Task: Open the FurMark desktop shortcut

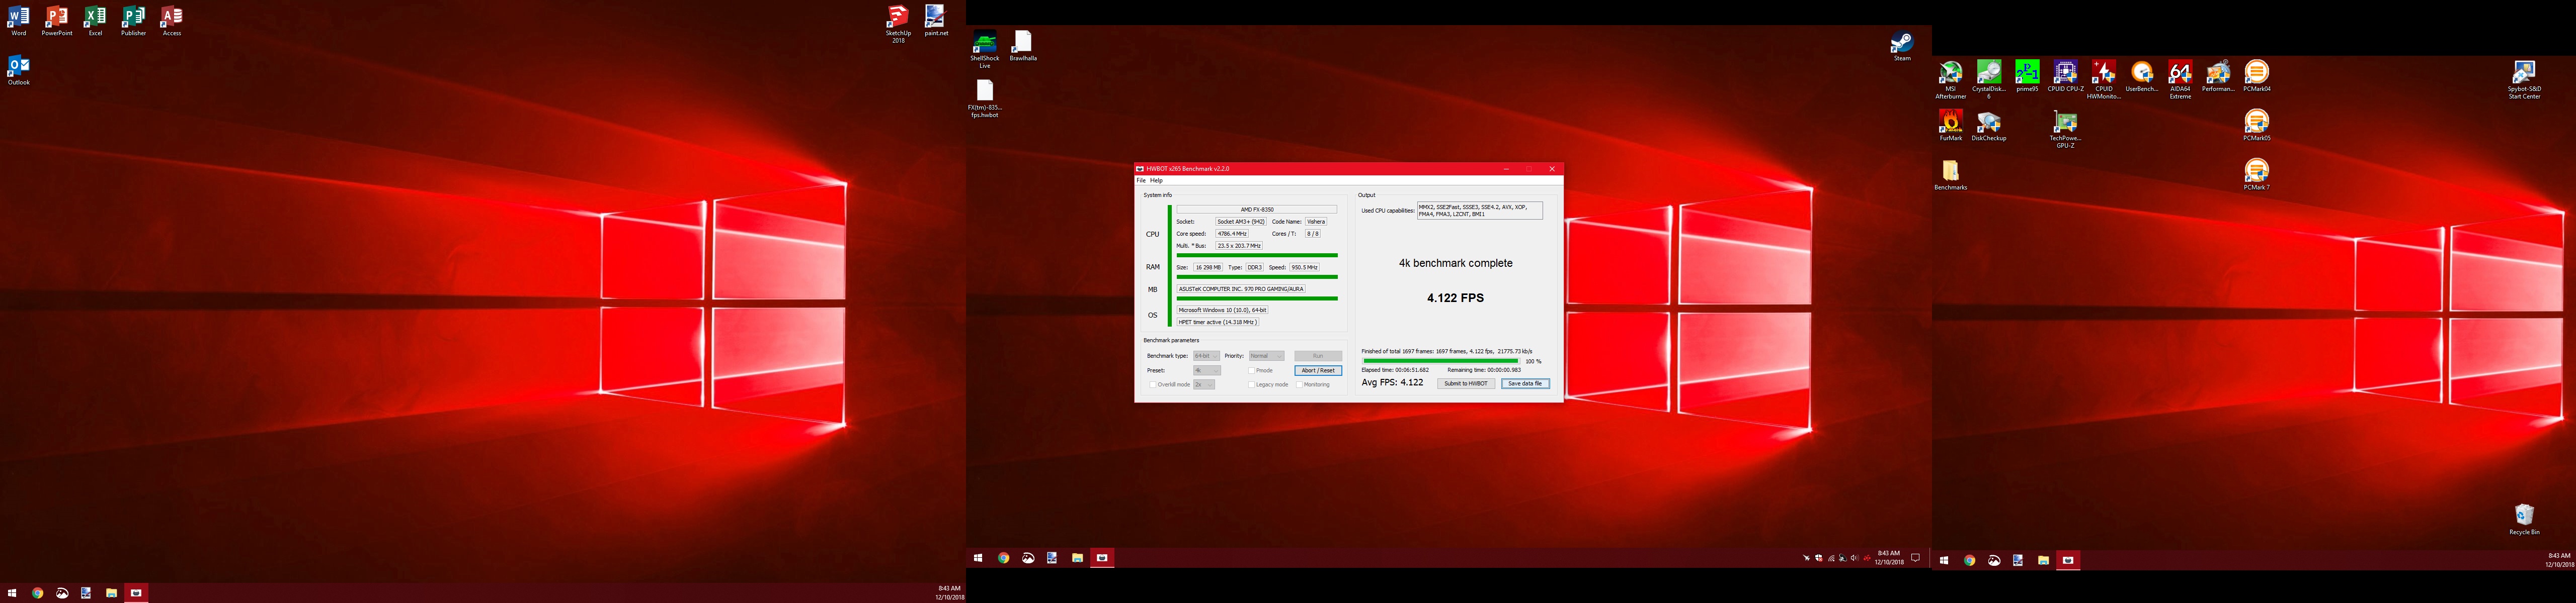Action: (1951, 125)
